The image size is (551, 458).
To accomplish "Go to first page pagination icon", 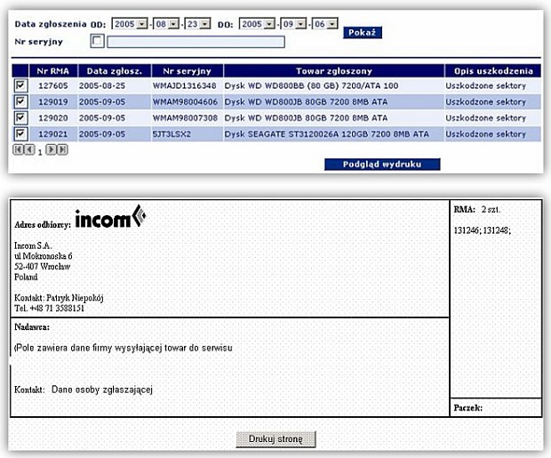I will tap(18, 150).
